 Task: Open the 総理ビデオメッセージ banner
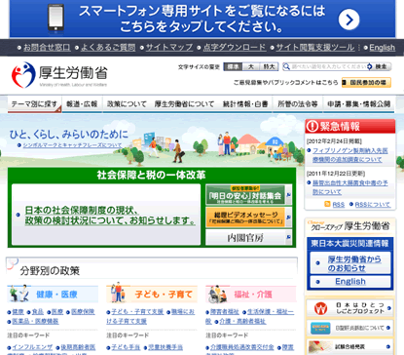click(x=245, y=217)
